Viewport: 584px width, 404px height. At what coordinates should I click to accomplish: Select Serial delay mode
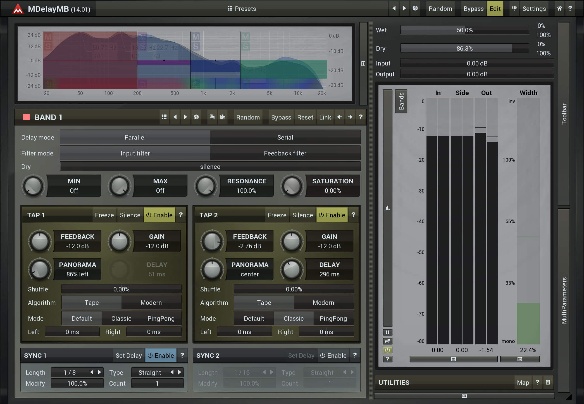(x=285, y=137)
